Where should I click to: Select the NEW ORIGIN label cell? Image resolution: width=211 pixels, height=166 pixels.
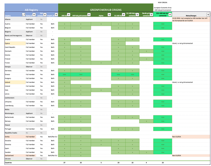pos(163,3)
